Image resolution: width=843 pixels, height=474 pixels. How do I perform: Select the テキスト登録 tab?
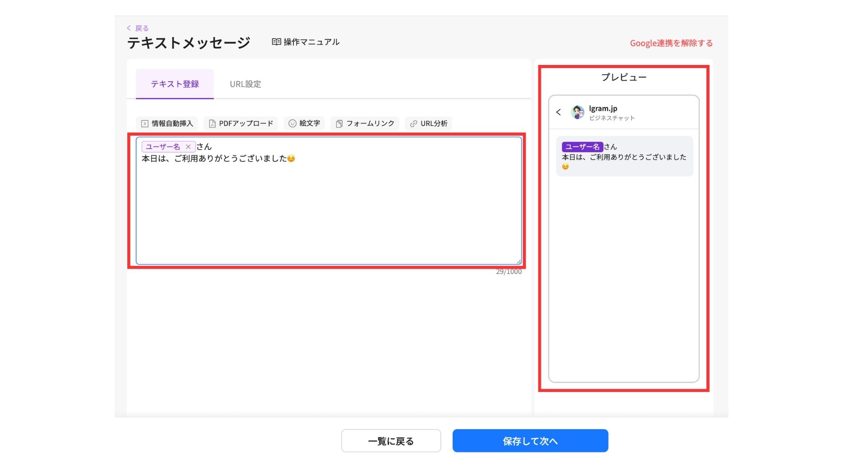pyautogui.click(x=175, y=84)
